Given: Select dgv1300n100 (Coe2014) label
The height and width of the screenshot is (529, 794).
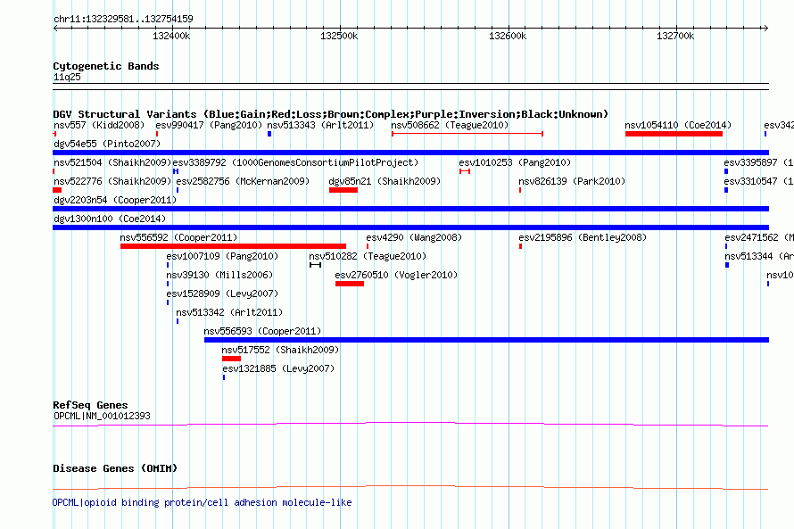Looking at the screenshot, I should click(110, 219).
